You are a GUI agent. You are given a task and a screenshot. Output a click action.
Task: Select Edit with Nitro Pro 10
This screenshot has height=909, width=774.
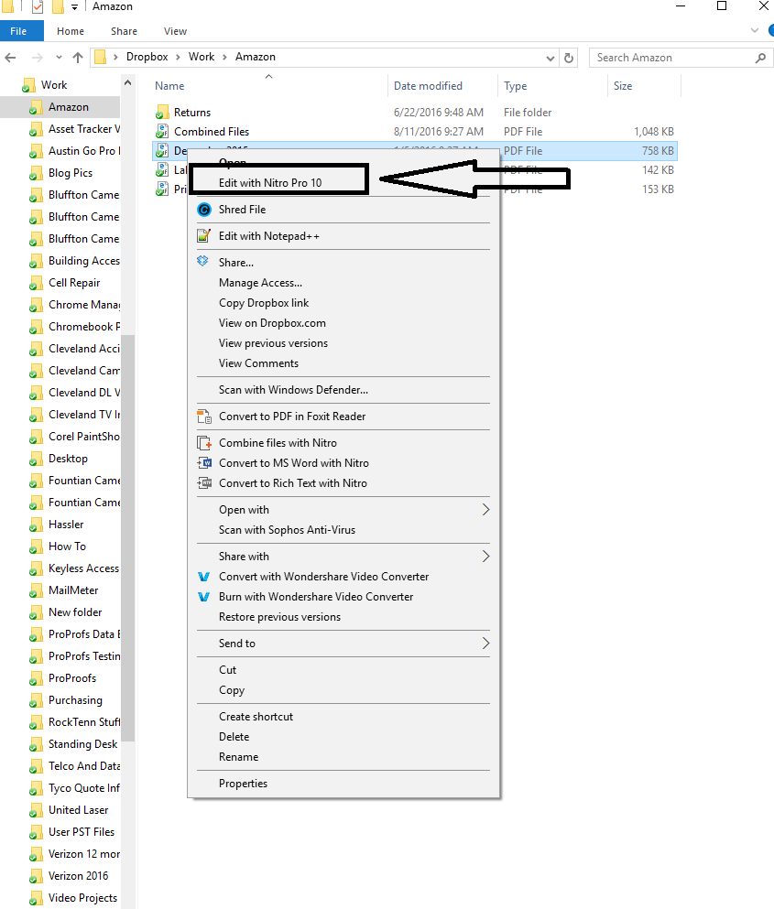(x=270, y=182)
